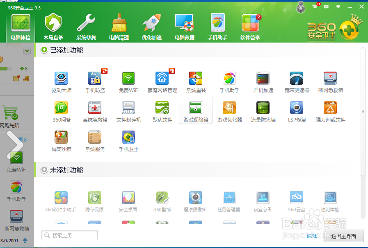This screenshot has height=248, width=368.
Task: Add 性能体检 performance check tool
Action: click(x=330, y=202)
